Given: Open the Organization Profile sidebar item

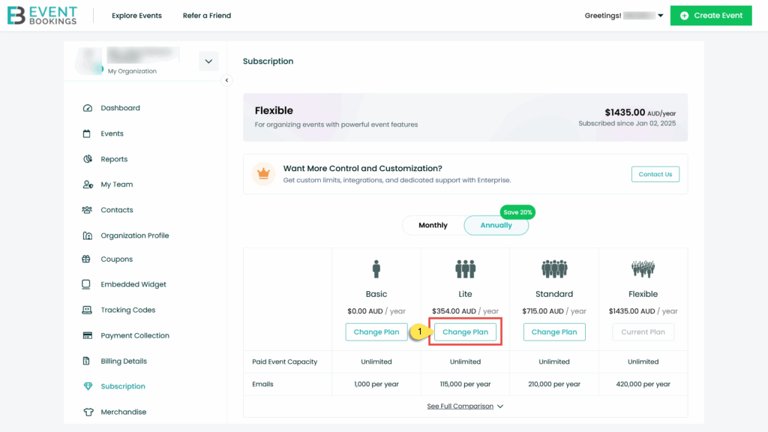Looking at the screenshot, I should click(135, 235).
